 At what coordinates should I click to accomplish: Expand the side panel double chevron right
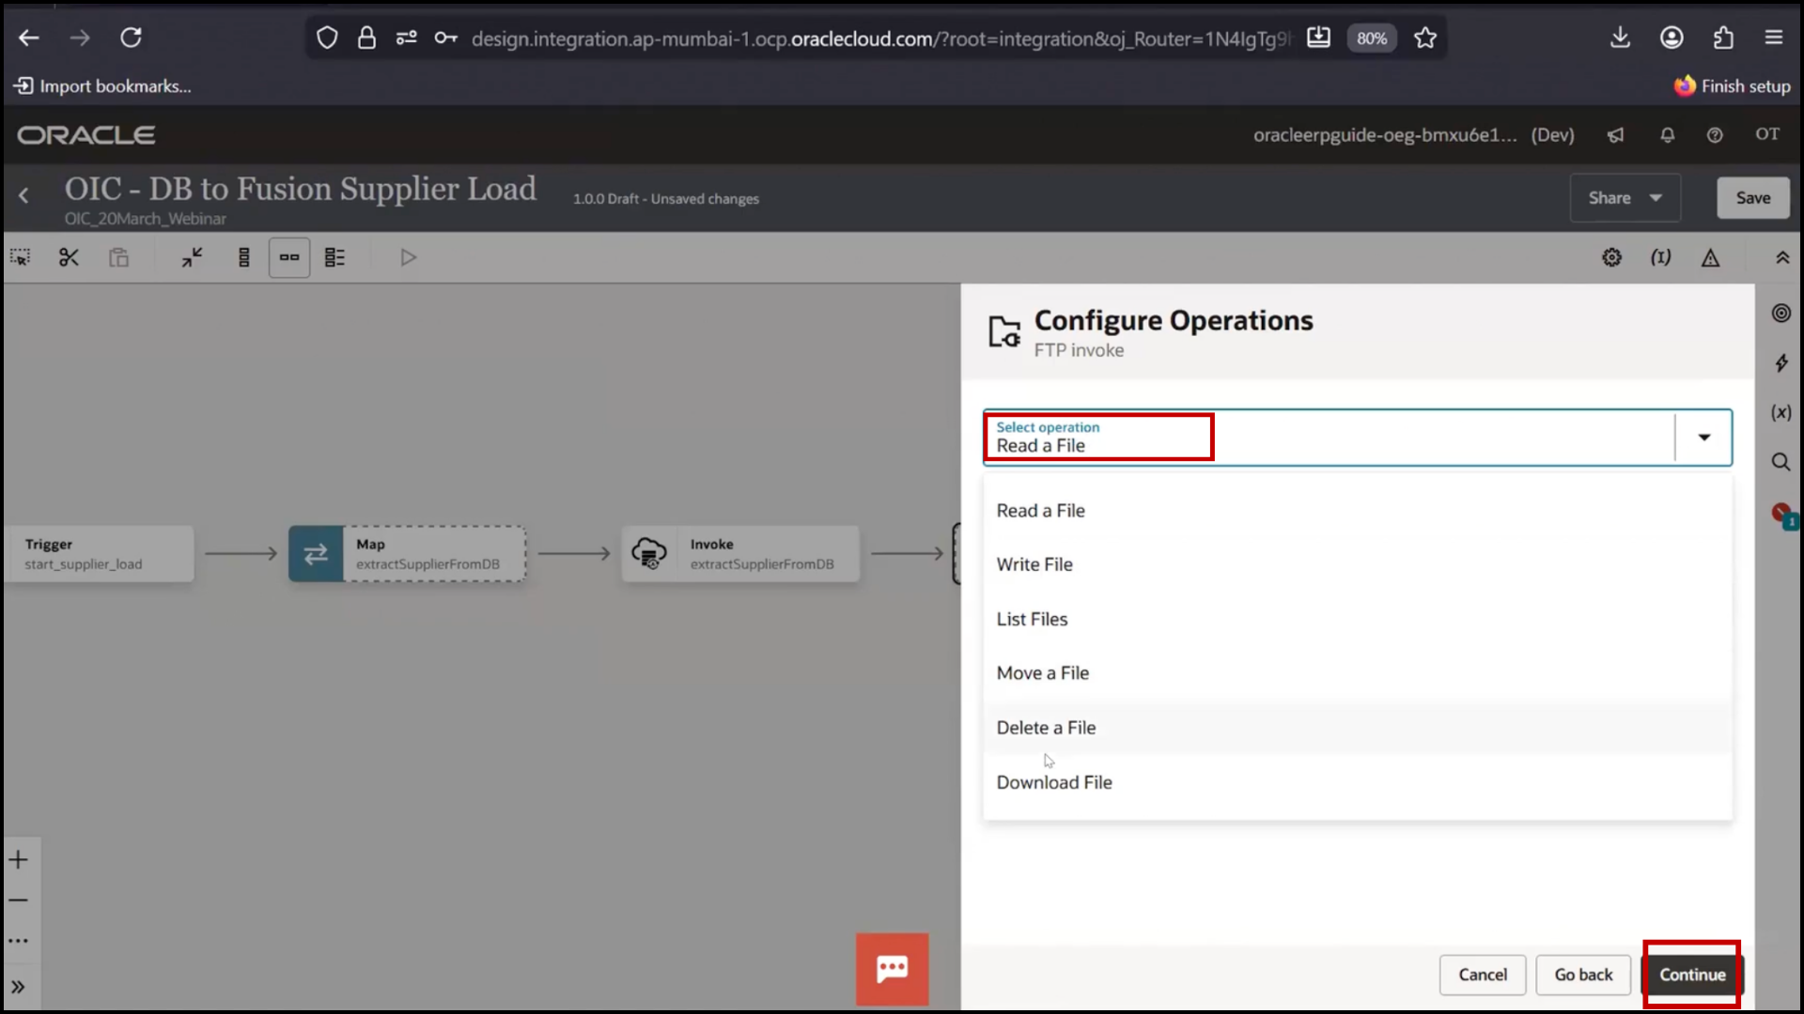pos(19,987)
